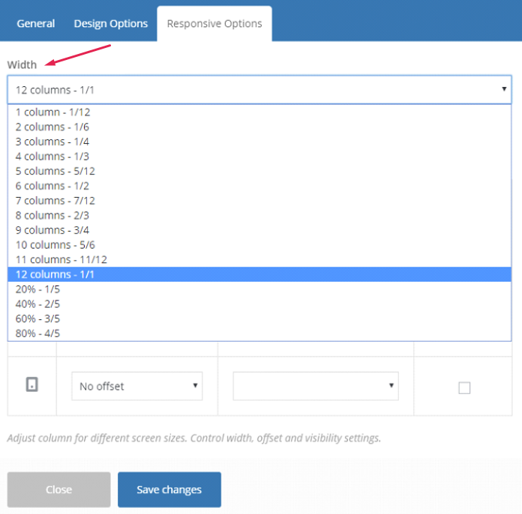The width and height of the screenshot is (522, 514).
Task: Choose 1 column - 1/12 option
Action: click(x=53, y=112)
